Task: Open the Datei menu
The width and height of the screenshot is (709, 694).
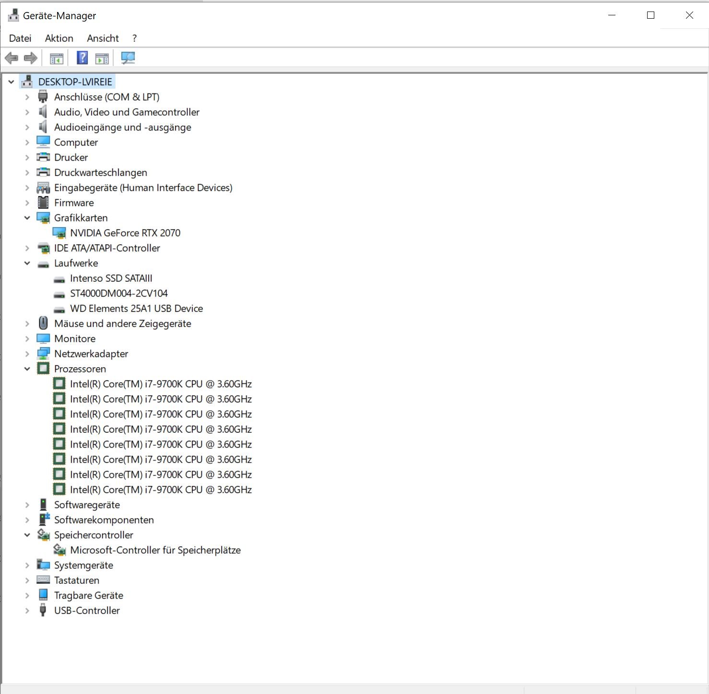Action: pos(20,38)
